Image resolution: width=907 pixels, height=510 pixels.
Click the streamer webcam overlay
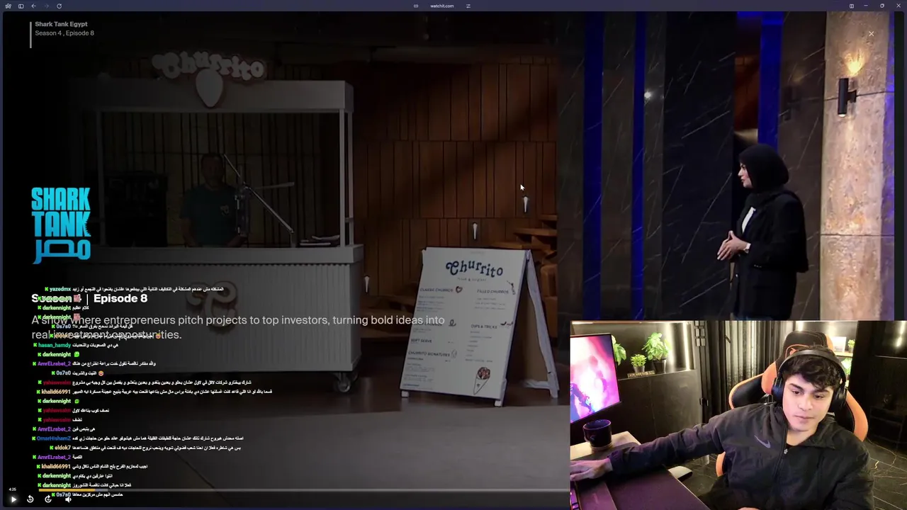(738, 415)
